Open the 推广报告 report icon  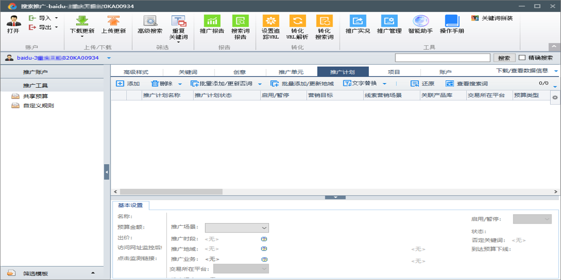[212, 21]
